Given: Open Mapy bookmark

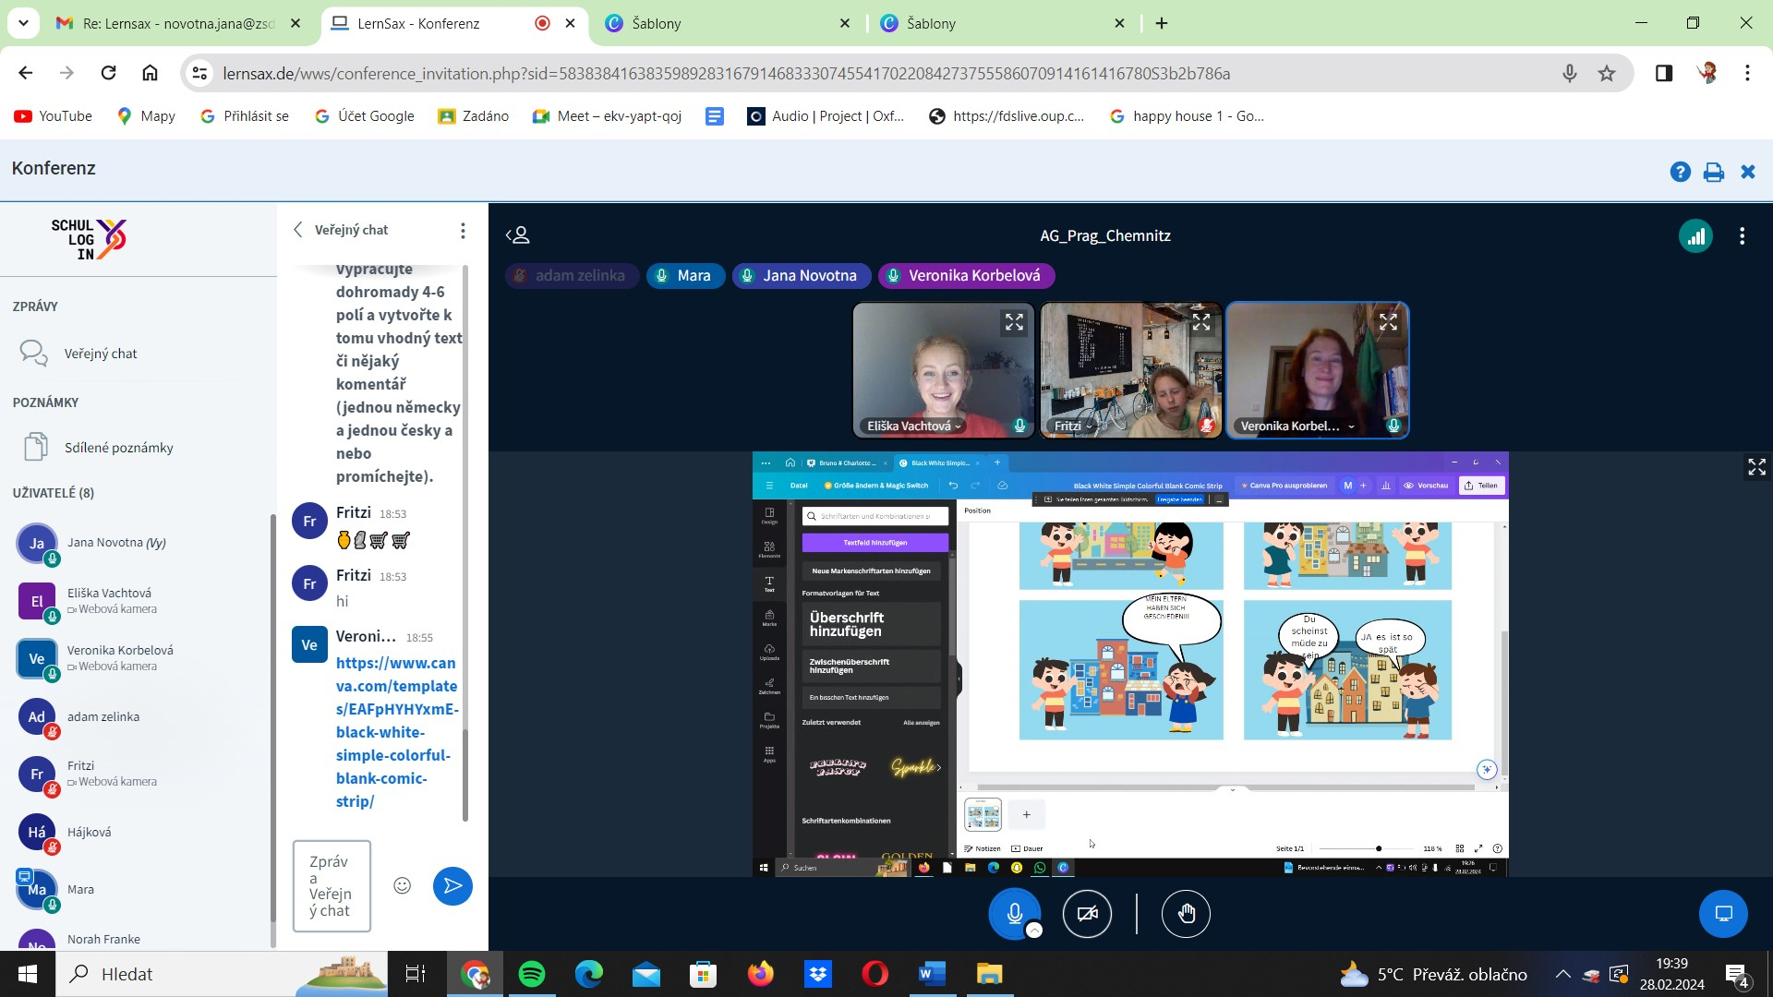Looking at the screenshot, I should [146, 116].
